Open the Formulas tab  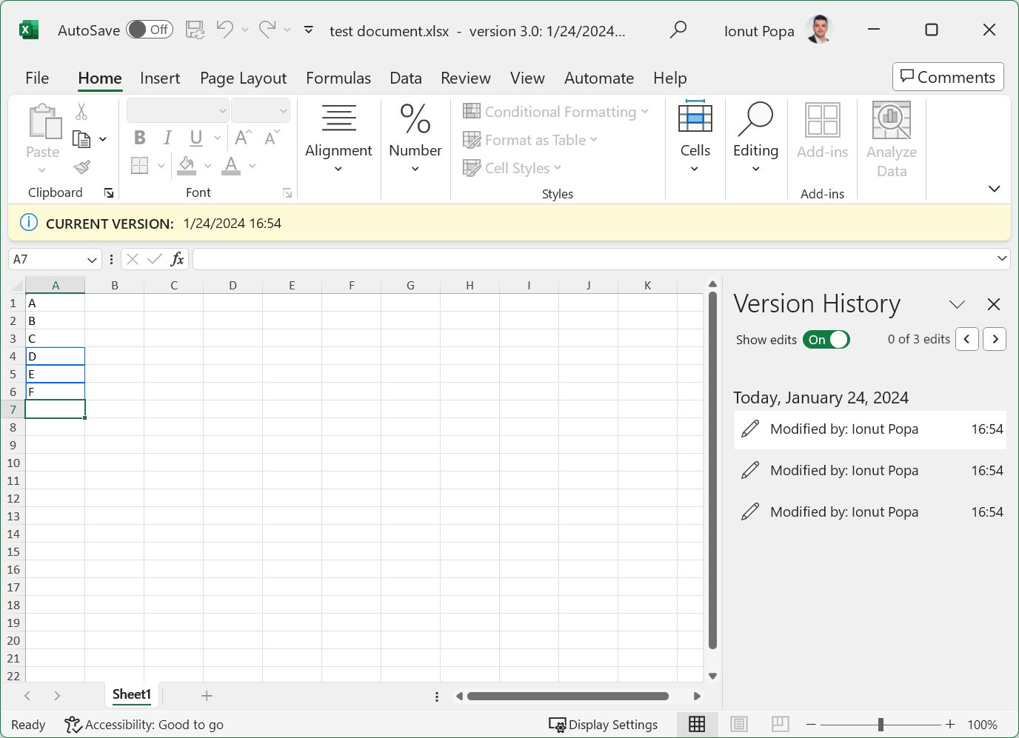click(x=338, y=78)
